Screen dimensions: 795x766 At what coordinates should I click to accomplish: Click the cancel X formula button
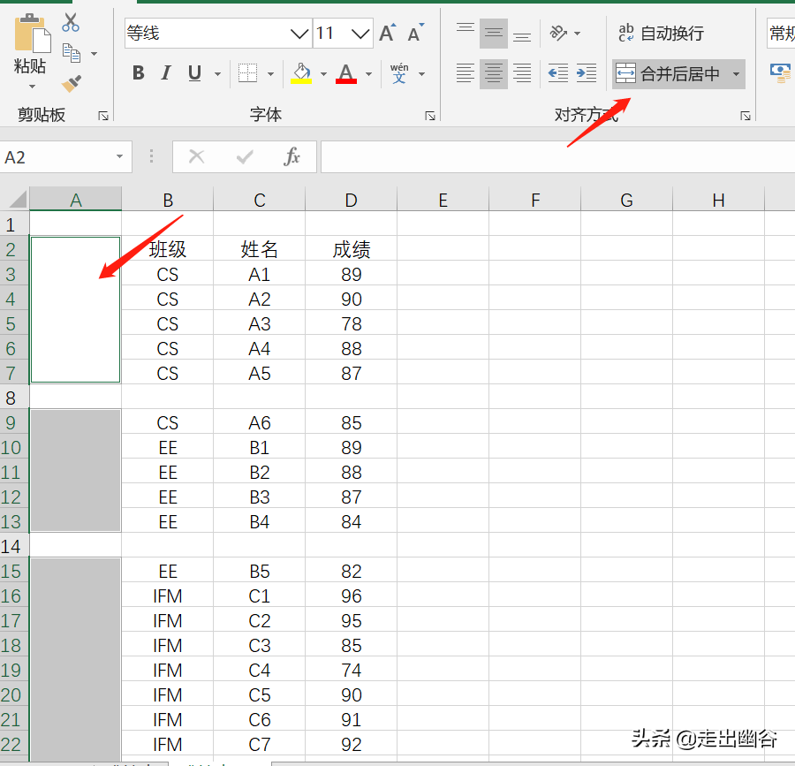(x=197, y=156)
